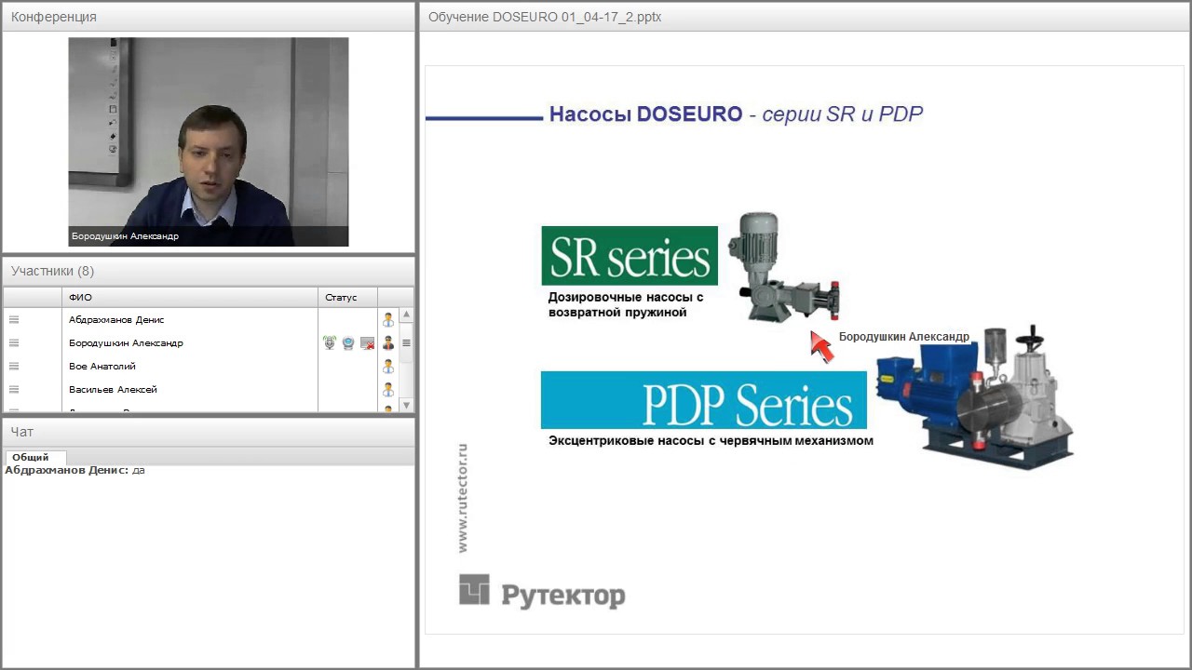
Task: Select participant Васильев Алексей
Action: (x=113, y=389)
